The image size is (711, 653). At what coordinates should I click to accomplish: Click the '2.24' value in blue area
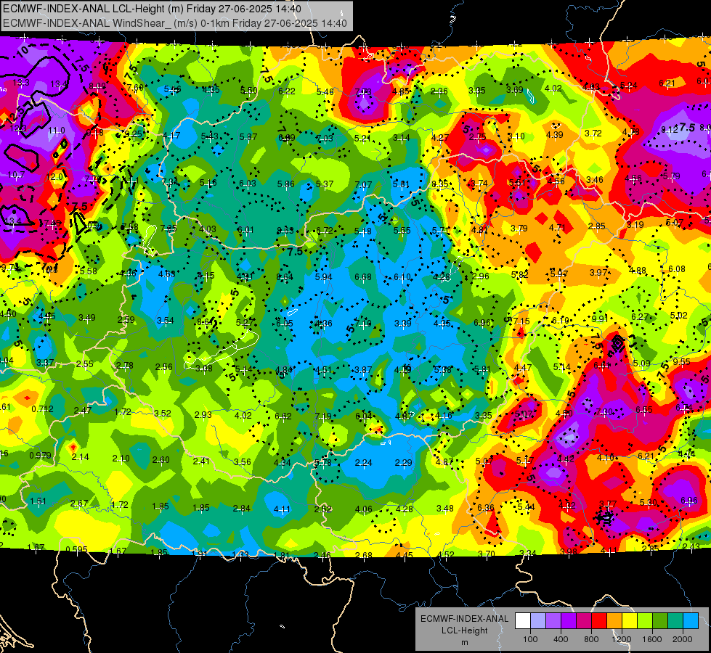pos(363,463)
